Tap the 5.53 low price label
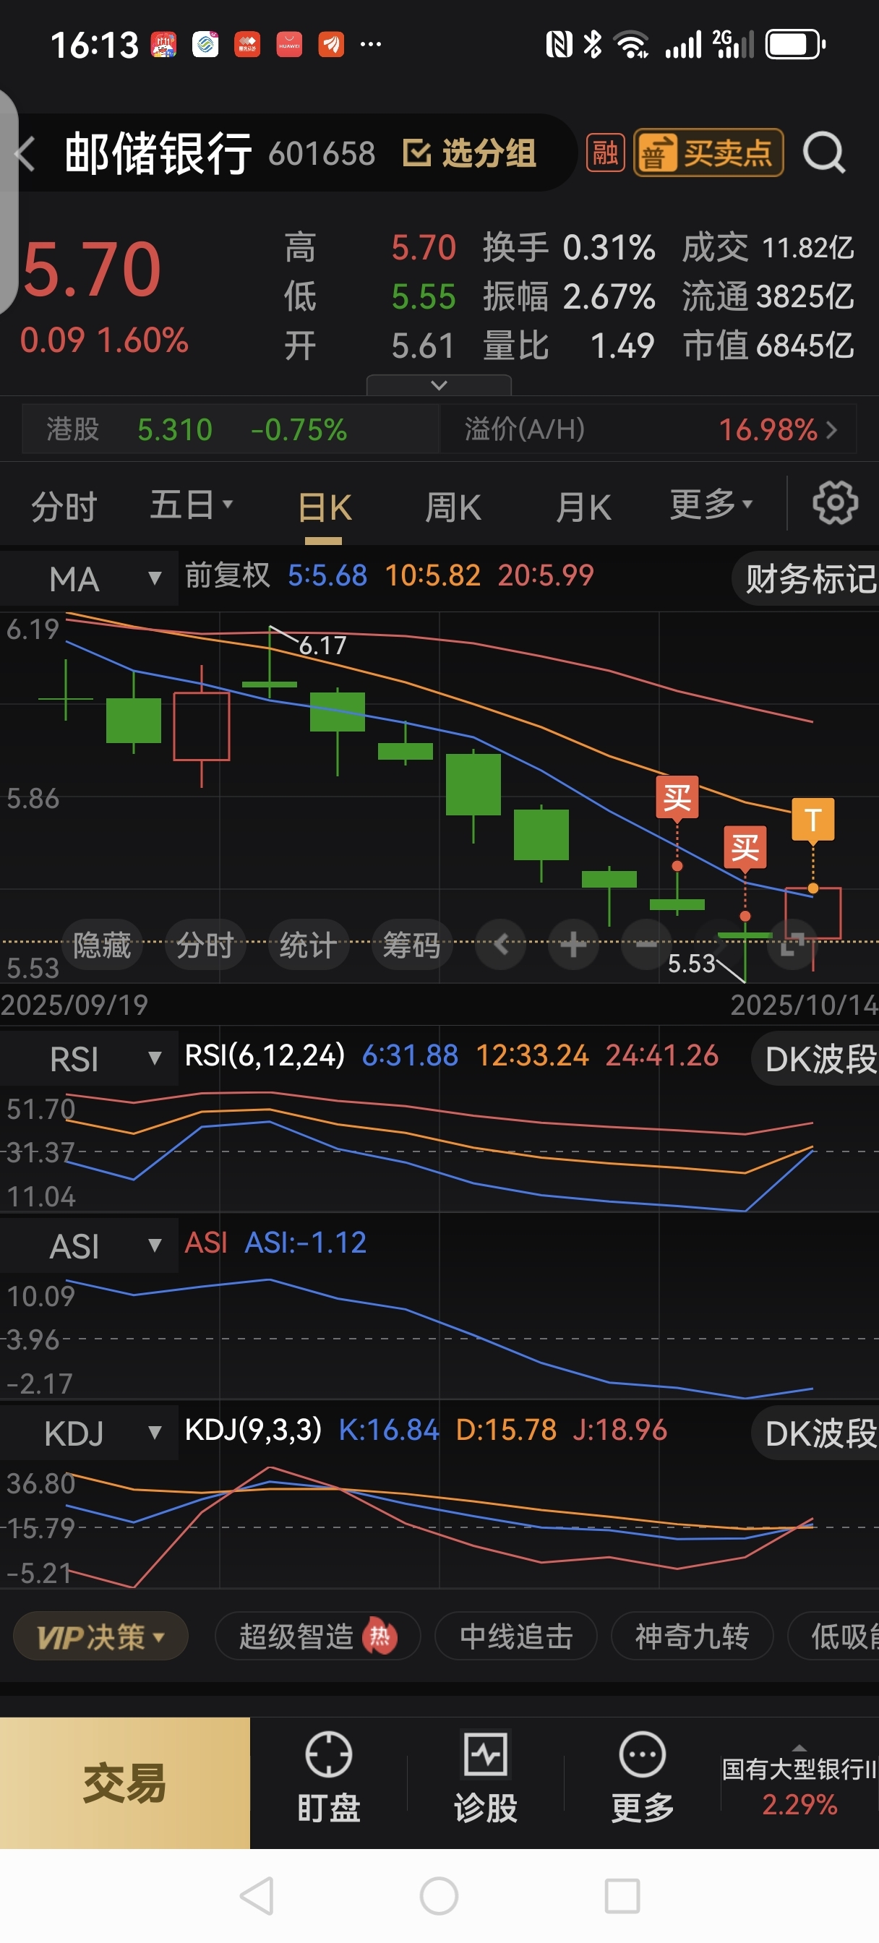The height and width of the screenshot is (1943, 879). pos(691,964)
